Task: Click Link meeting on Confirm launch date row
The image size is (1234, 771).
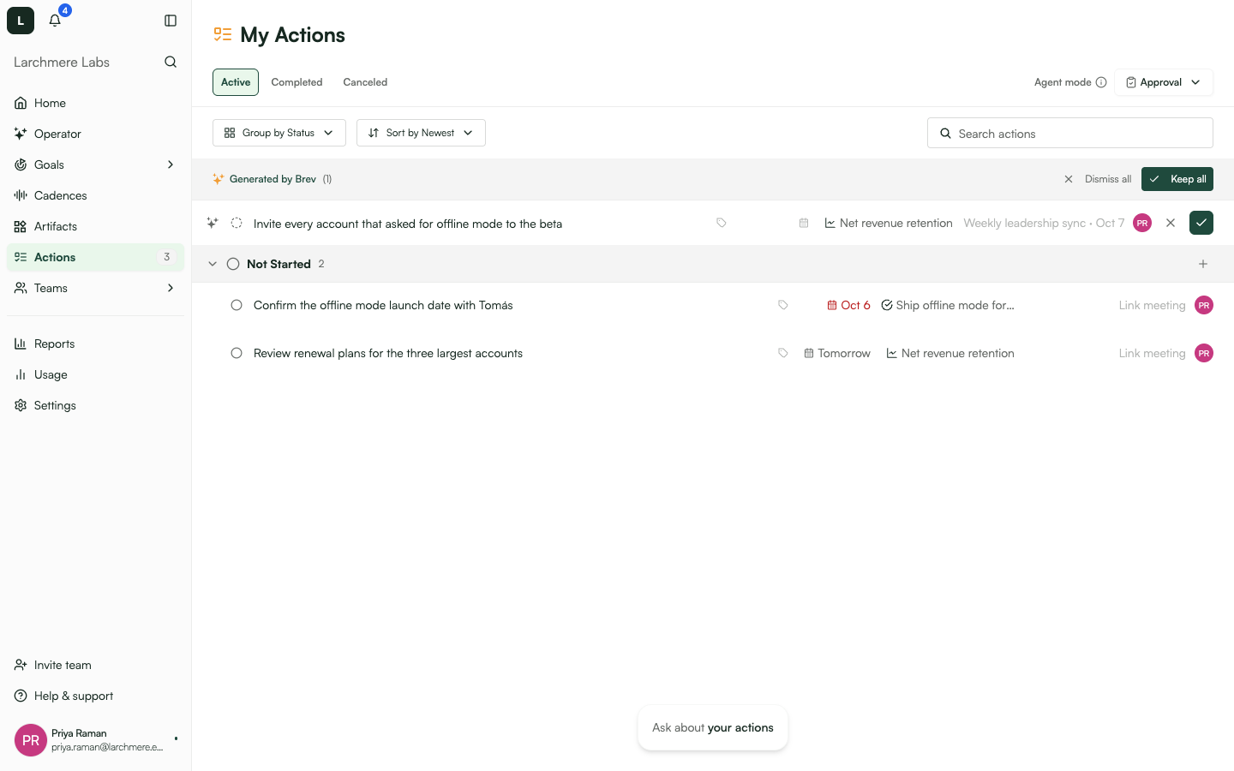Action: pyautogui.click(x=1152, y=305)
